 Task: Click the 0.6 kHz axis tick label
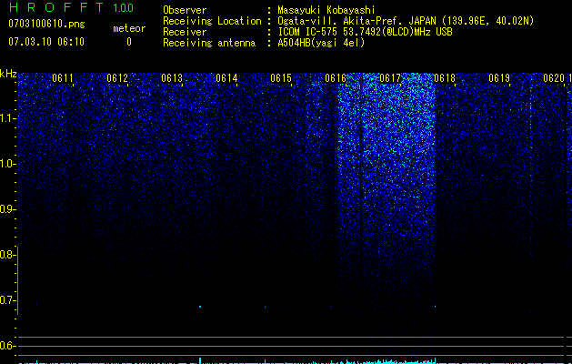(x=7, y=346)
